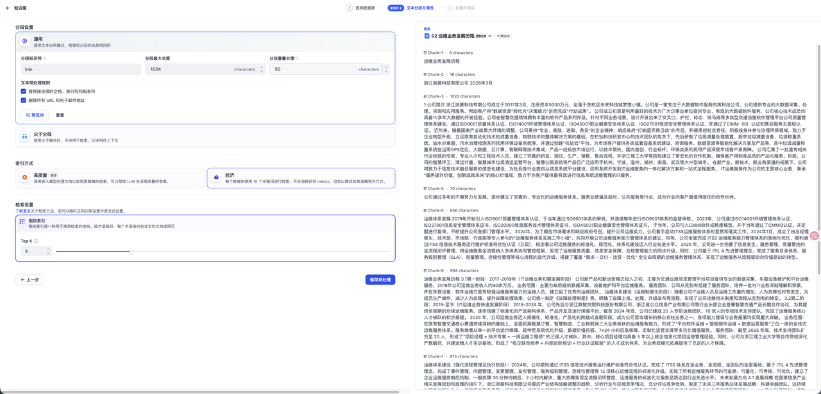Select the 高质量 indexing option card
The image size is (821, 394).
click(109, 178)
